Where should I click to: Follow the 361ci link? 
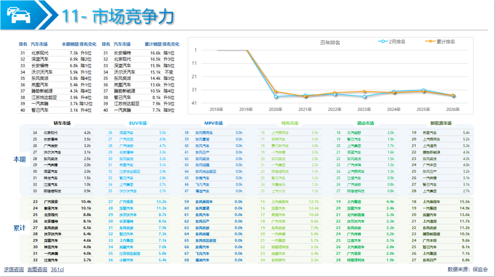pos(57,269)
